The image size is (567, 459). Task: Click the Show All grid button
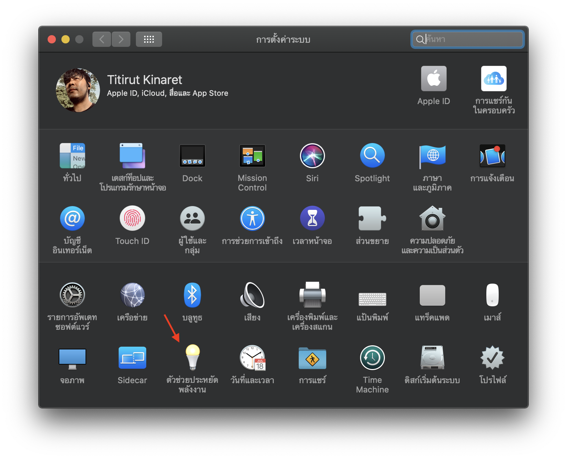click(149, 39)
